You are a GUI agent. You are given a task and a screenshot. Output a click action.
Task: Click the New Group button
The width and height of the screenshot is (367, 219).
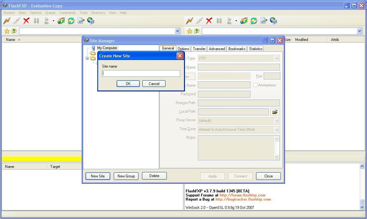coord(126,176)
